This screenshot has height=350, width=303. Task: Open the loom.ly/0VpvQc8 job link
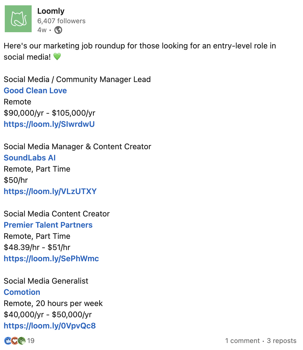coord(50,326)
